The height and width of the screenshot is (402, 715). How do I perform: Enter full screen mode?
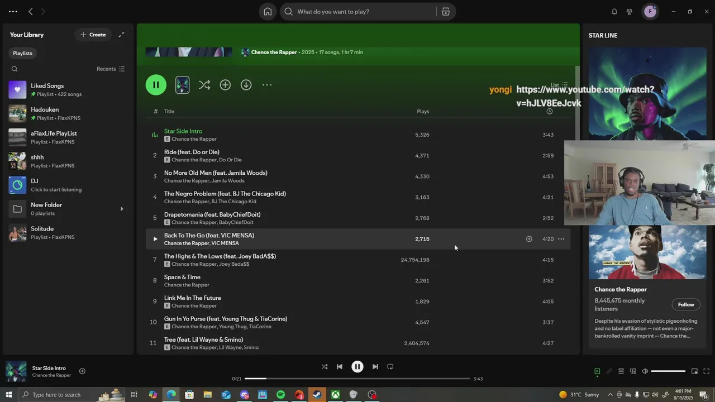pos(706,371)
